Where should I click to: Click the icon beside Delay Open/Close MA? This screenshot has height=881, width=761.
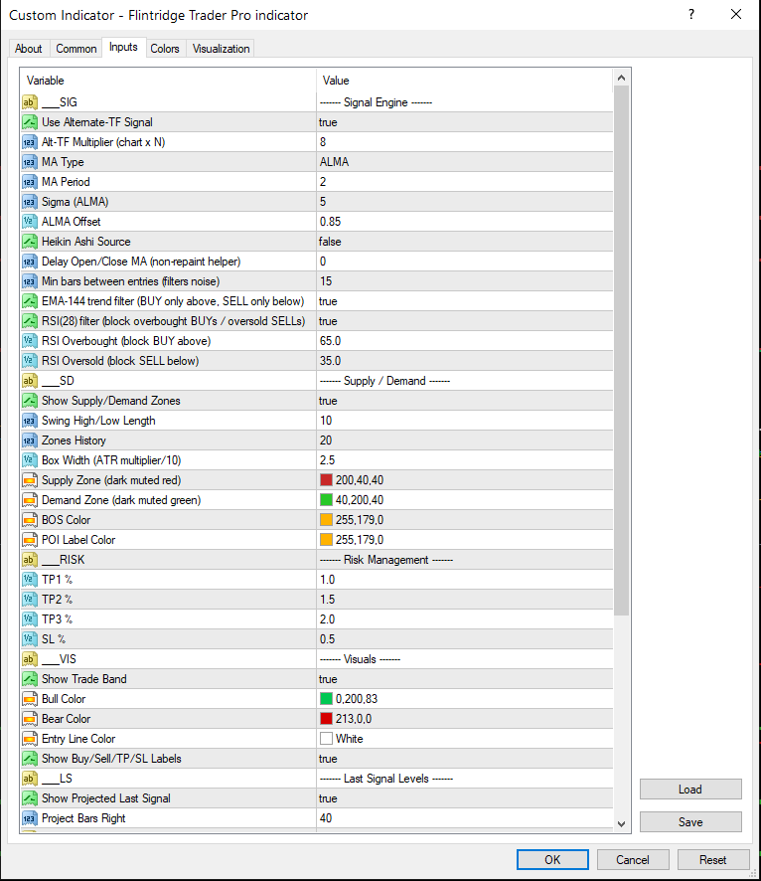click(30, 262)
